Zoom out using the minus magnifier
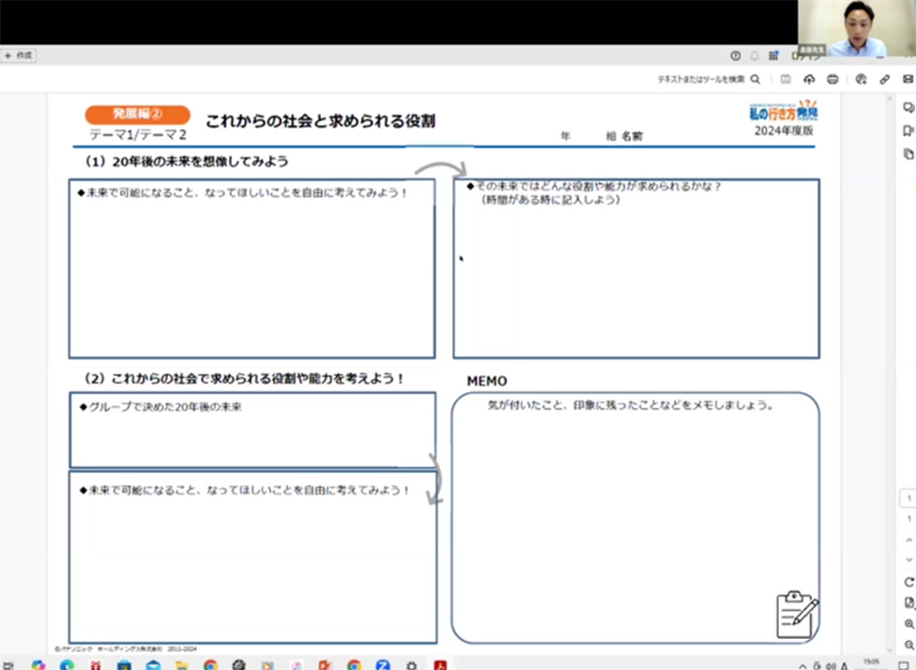916x670 pixels. (x=908, y=644)
